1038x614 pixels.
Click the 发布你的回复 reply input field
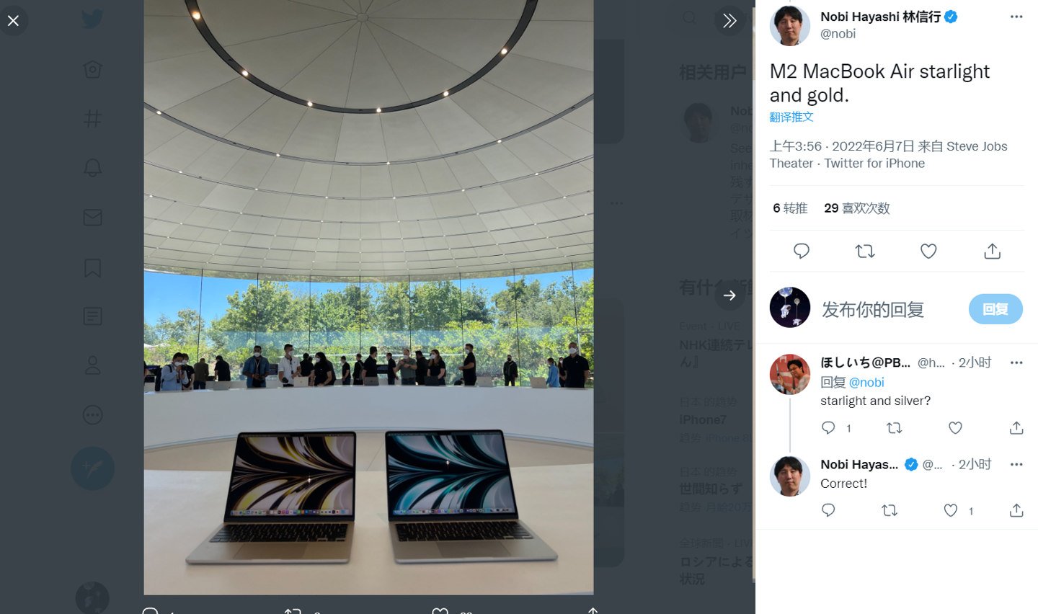pyautogui.click(x=890, y=309)
